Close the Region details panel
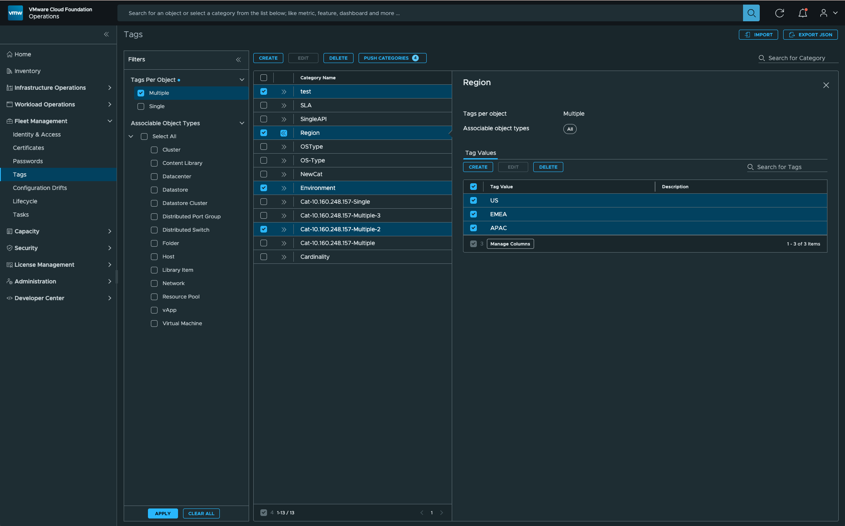 (x=826, y=85)
